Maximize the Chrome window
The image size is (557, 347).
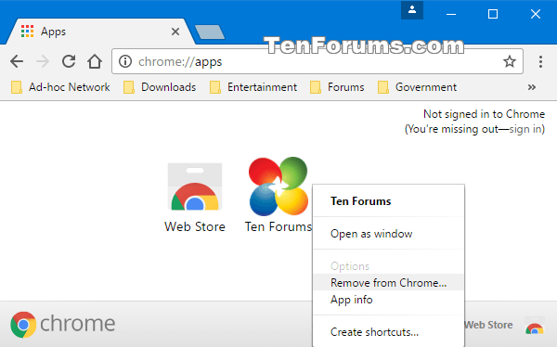click(x=493, y=14)
